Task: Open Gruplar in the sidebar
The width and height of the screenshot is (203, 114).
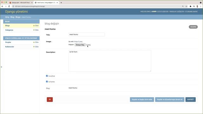Action: pyautogui.click(x=8, y=42)
